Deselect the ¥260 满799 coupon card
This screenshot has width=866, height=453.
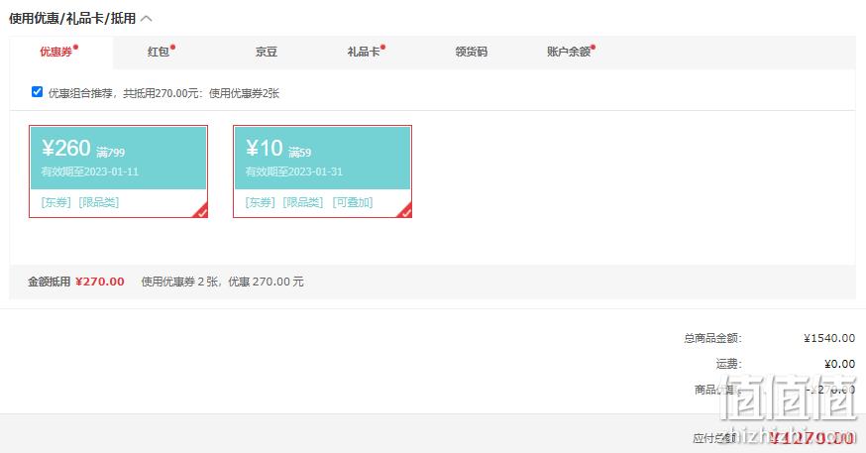pos(118,171)
